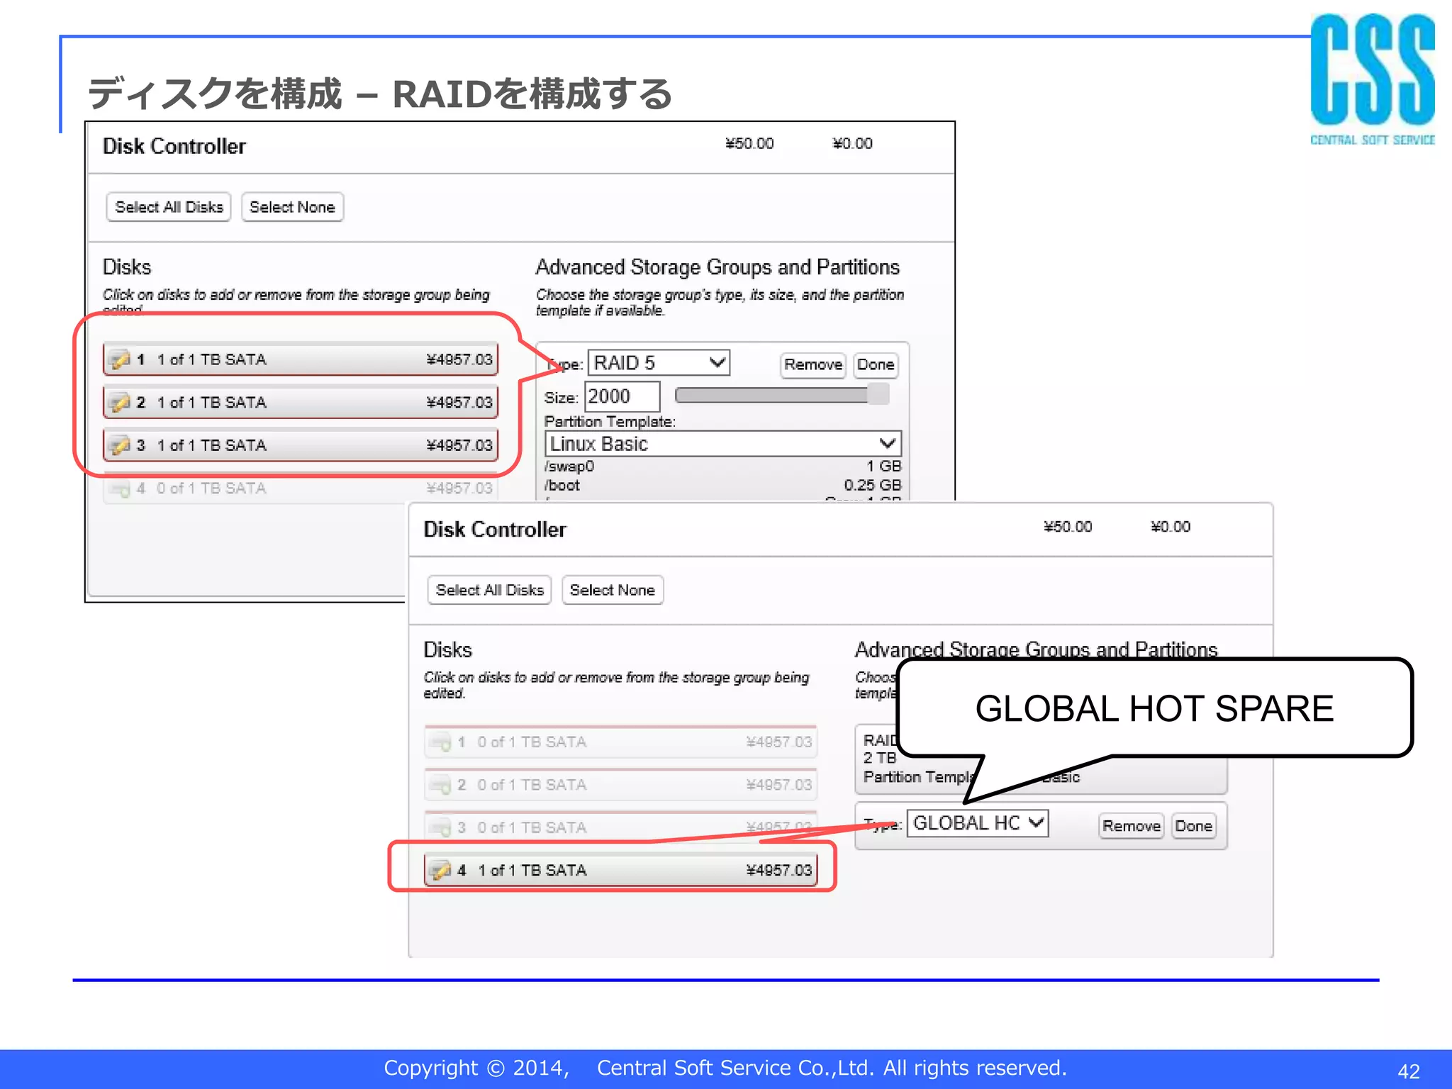
Task: Click the CSS Central Soft Service logo
Action: click(x=1372, y=79)
